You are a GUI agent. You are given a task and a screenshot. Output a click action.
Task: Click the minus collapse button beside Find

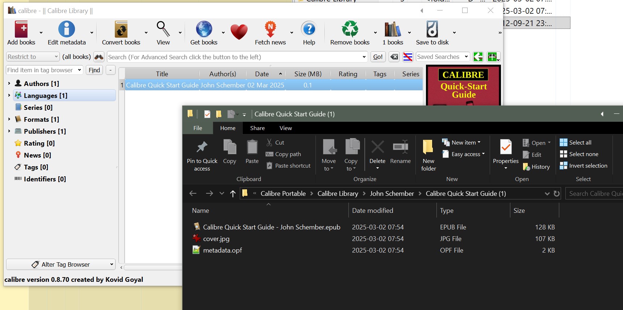(110, 70)
